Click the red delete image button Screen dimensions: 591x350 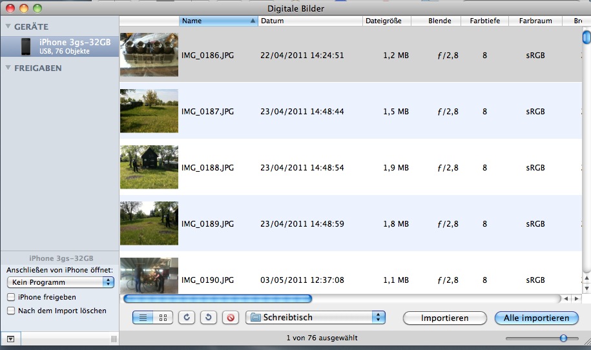(x=229, y=318)
